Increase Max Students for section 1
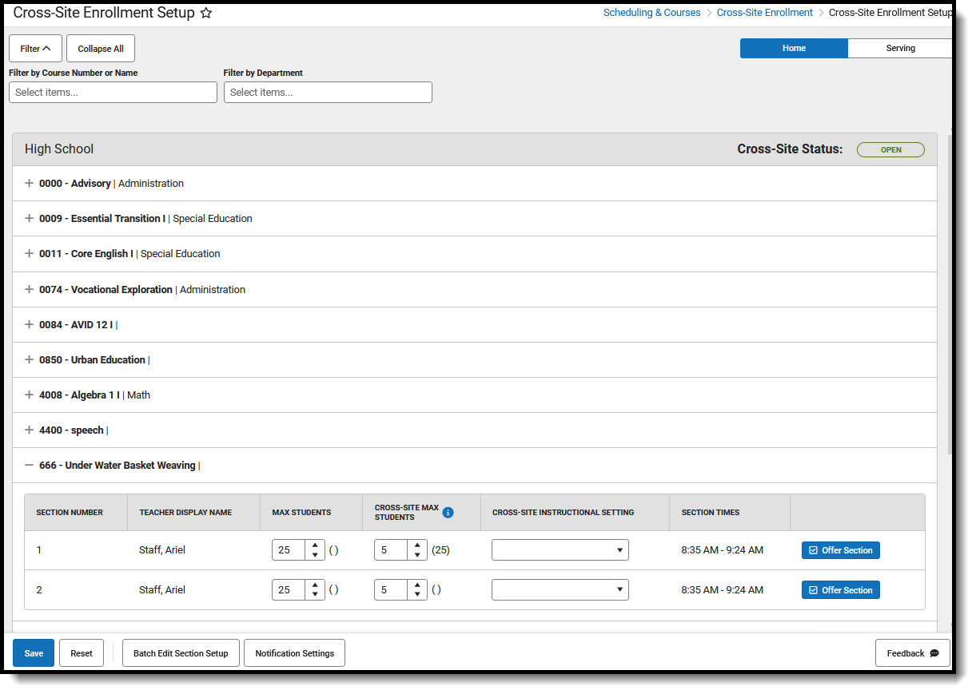Viewport: 976px width, 694px height. (315, 545)
